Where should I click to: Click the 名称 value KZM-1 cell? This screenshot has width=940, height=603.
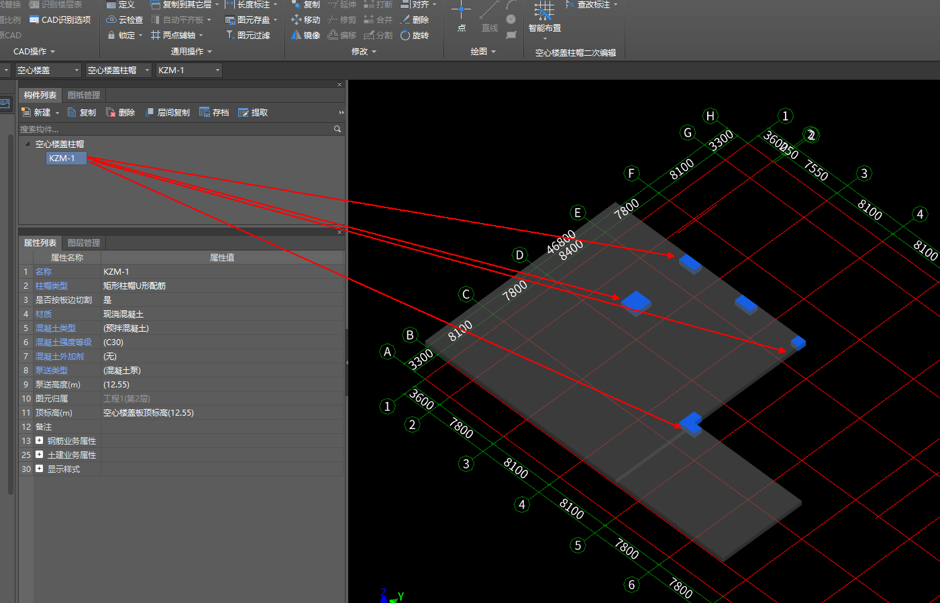[222, 271]
